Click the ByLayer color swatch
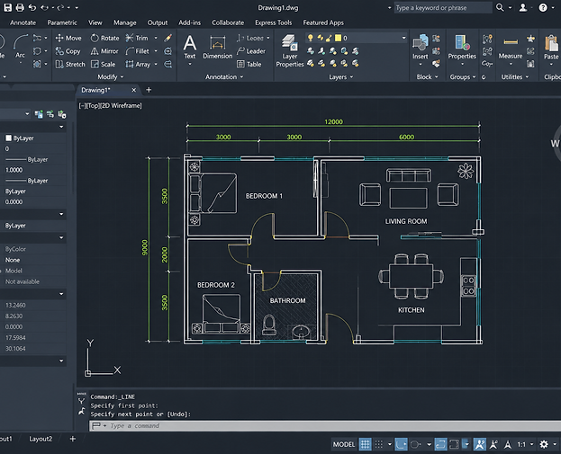 [x=9, y=138]
